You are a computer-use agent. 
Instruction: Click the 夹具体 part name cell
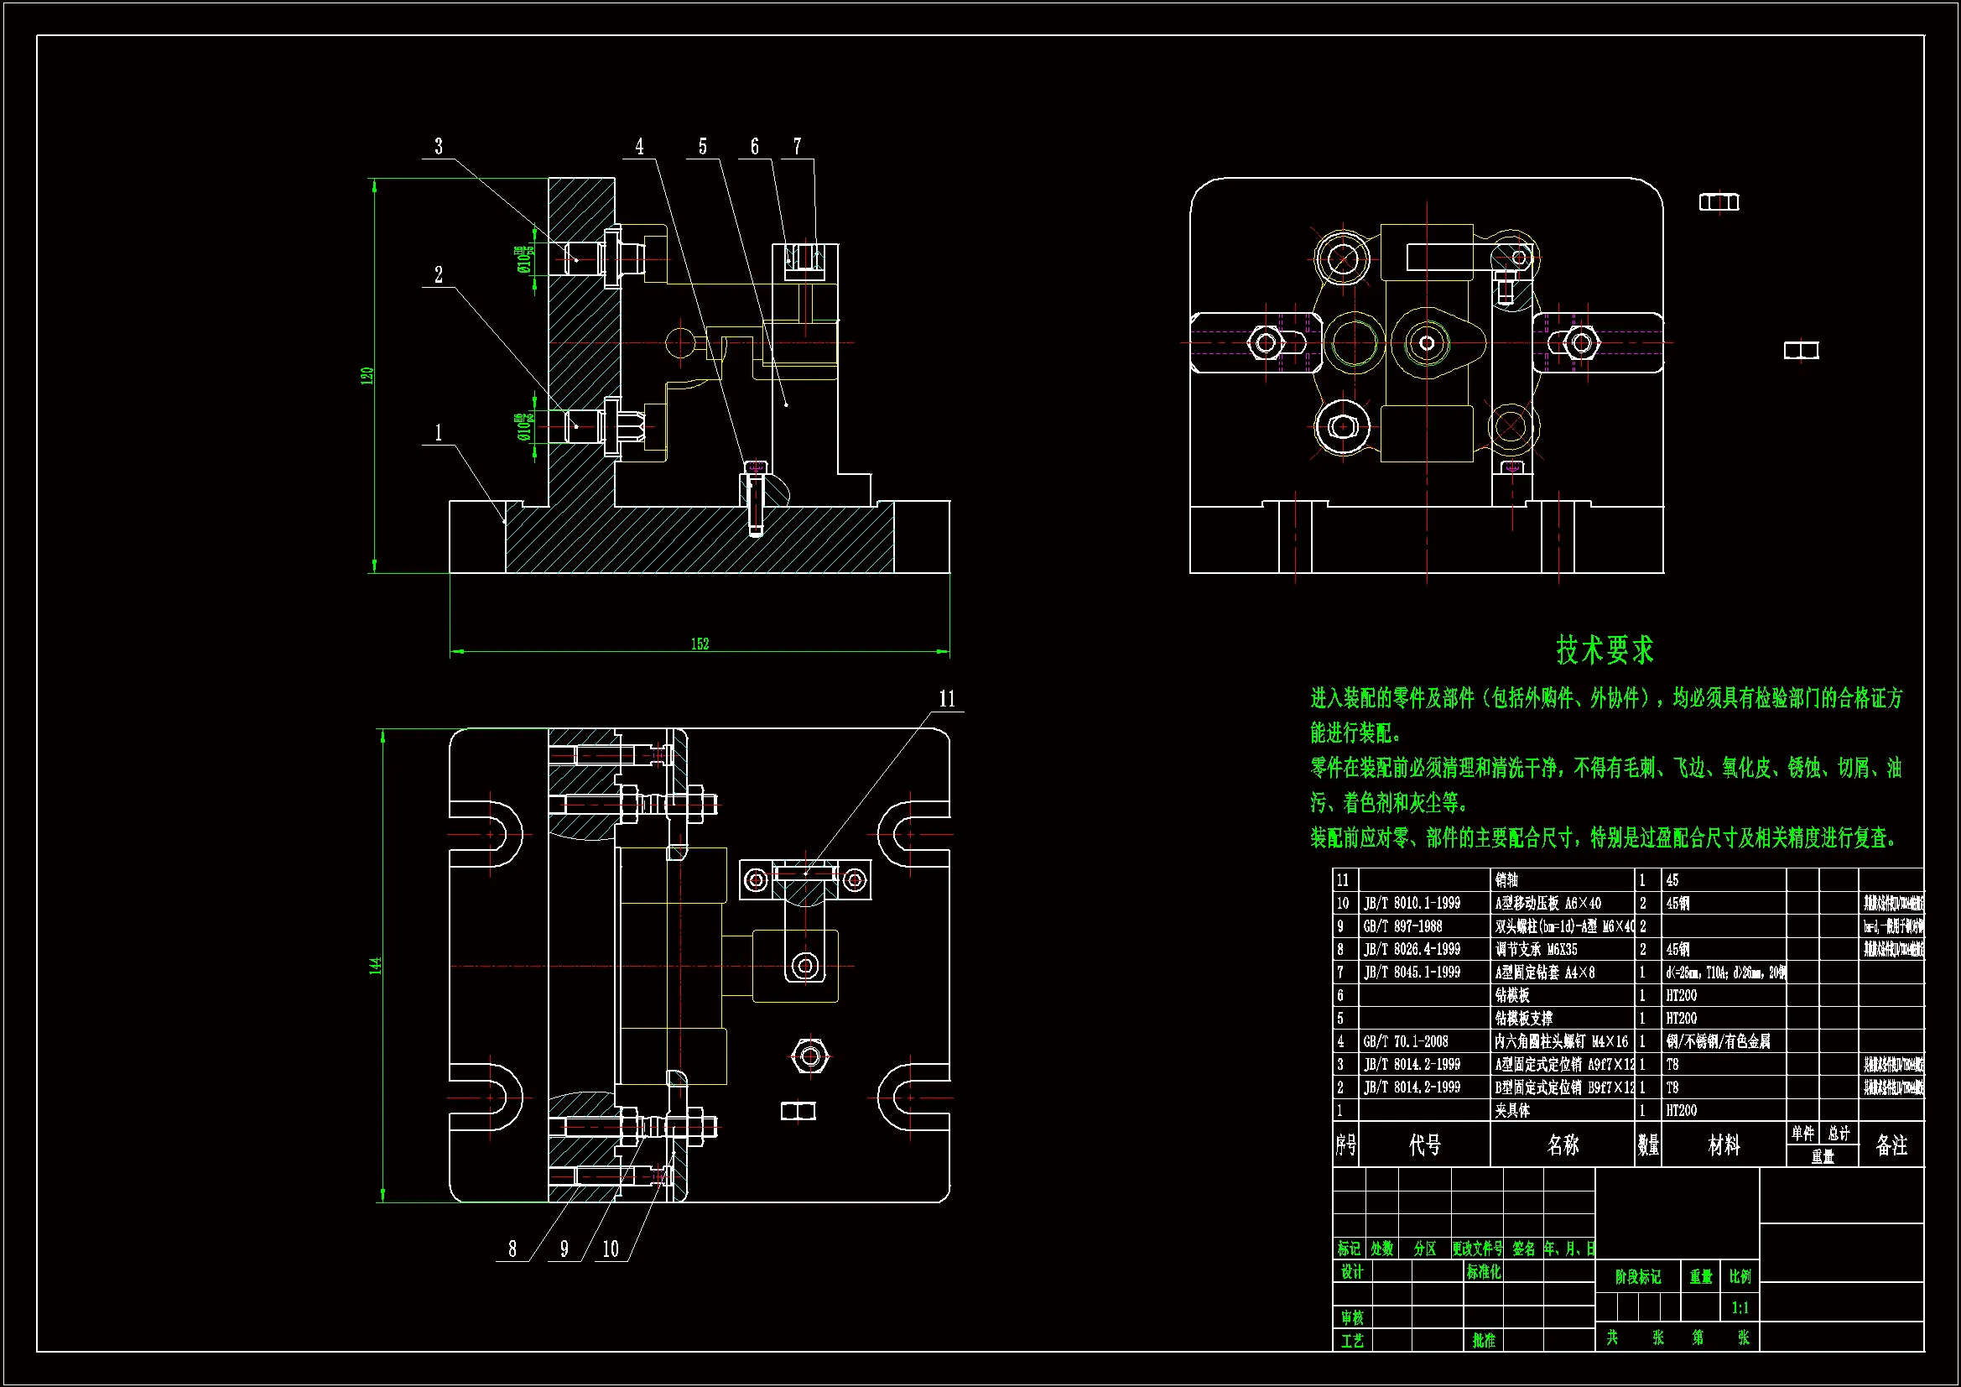coord(1512,1111)
